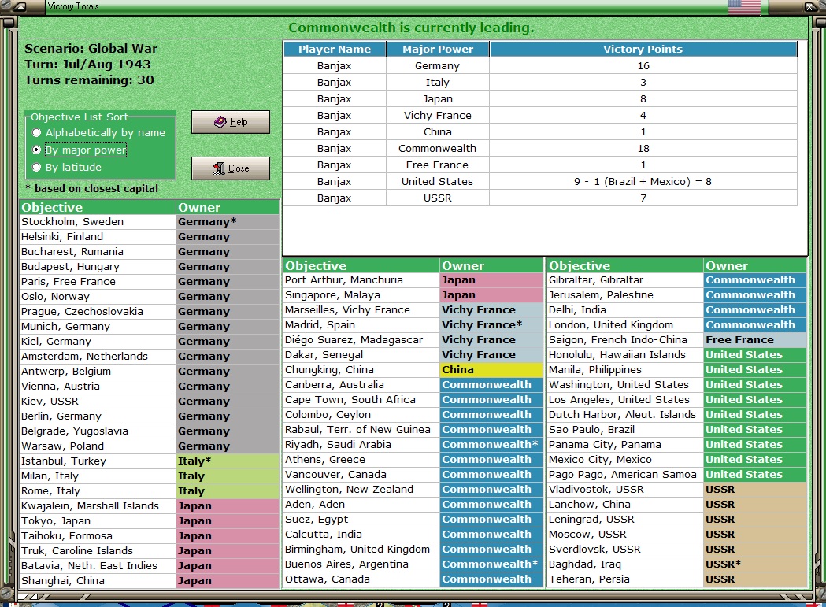The width and height of the screenshot is (826, 607).
Task: Sort objectives alphabetically by name
Action: click(98, 133)
